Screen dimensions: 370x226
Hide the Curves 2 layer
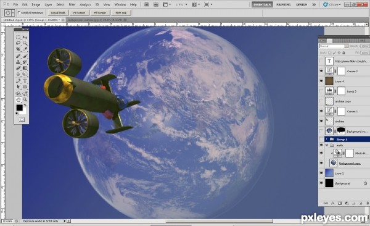pos(321,71)
